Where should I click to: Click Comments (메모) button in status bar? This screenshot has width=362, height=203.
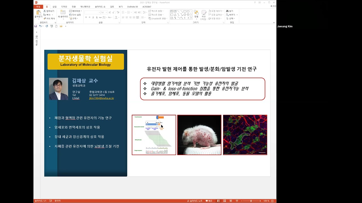click(x=209, y=201)
